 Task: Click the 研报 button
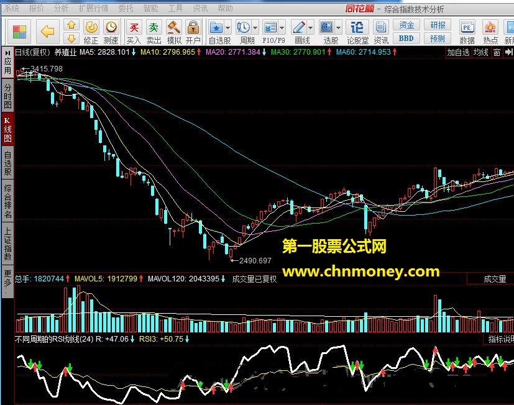438,25
